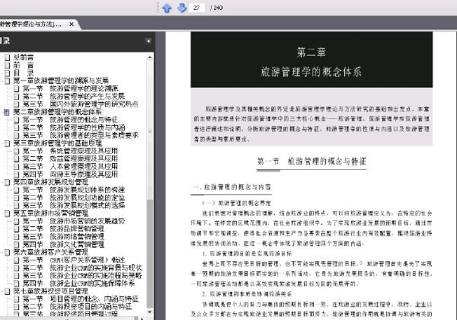Click the bookmarks panel up scroll arrow
Screen dimensions: 457x320
tap(150, 57)
